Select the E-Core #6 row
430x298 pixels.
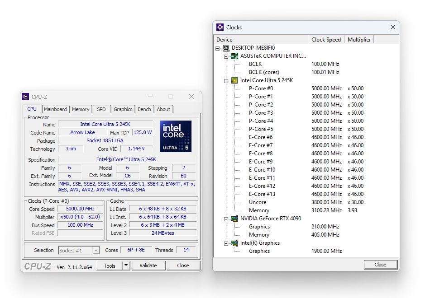[306, 137]
